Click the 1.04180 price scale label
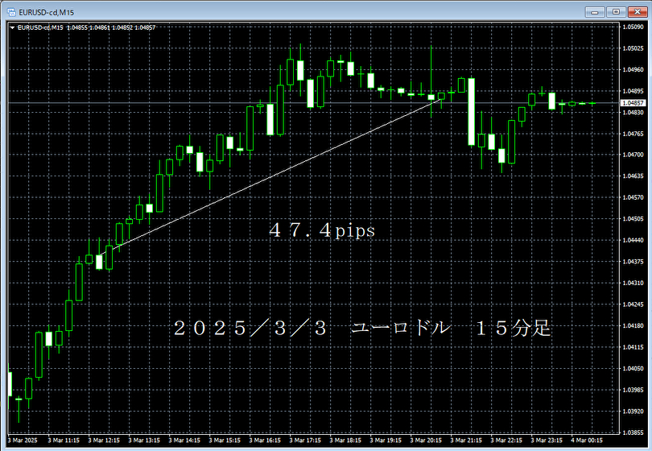 [633, 326]
